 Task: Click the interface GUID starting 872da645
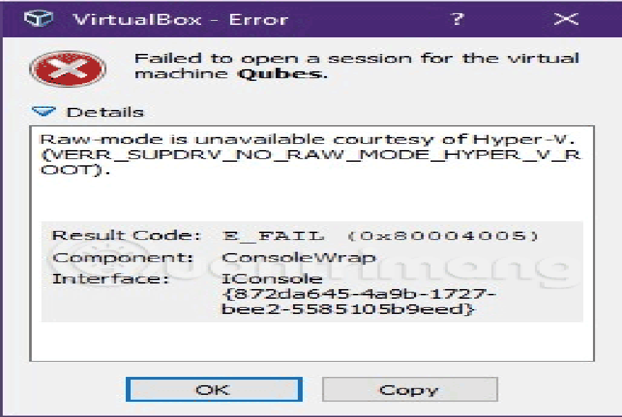(359, 302)
